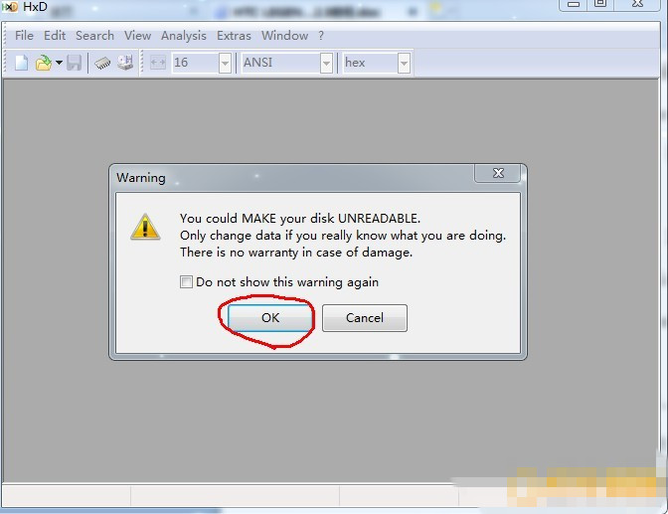Screen dimensions: 668x514
Task: Expand the Open recent files arrow
Action: tap(59, 63)
